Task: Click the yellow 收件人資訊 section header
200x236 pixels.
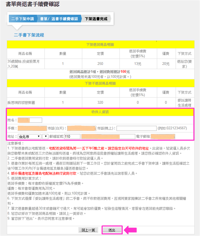Action: coord(100,112)
